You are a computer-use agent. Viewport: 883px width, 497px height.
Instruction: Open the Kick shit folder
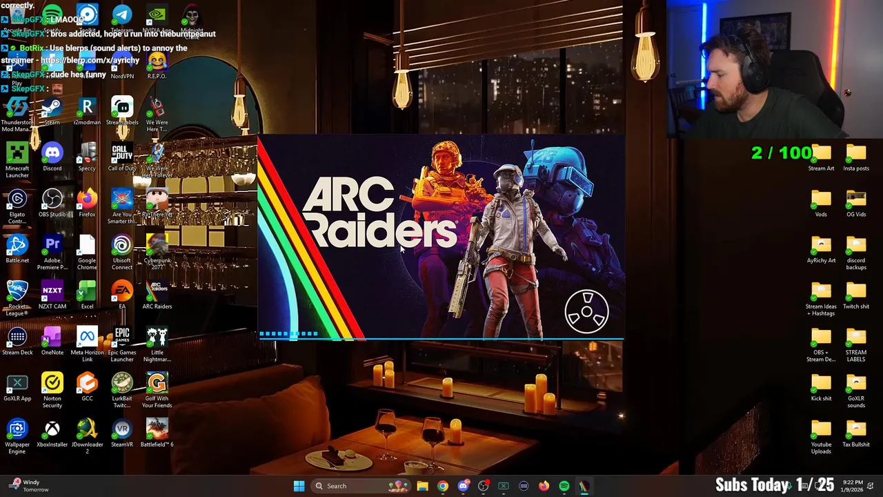pyautogui.click(x=821, y=387)
